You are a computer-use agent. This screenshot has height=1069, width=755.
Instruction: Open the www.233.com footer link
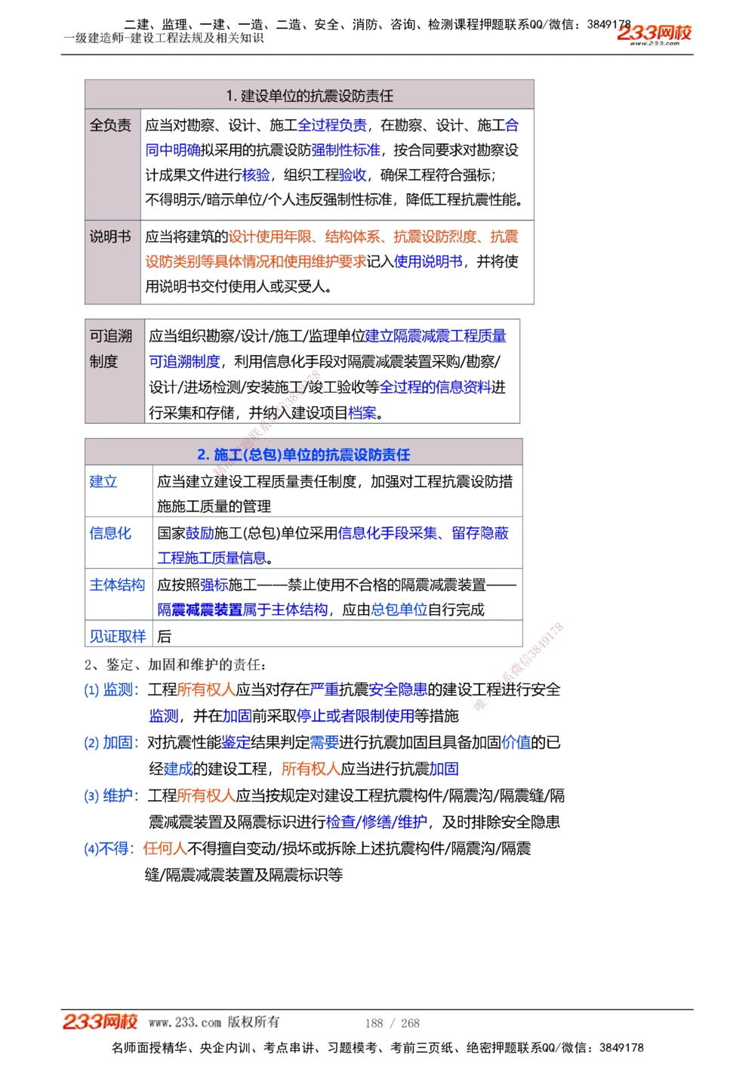coord(186,1022)
